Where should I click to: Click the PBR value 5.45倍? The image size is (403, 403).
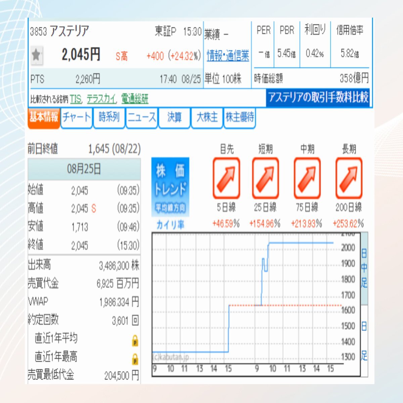pyautogui.click(x=286, y=53)
